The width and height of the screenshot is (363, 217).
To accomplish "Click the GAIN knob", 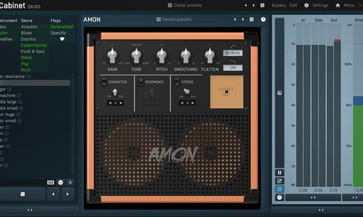I will click(x=112, y=56).
